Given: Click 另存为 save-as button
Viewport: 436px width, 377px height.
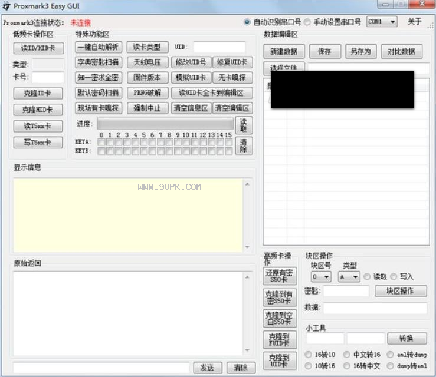Looking at the screenshot, I should tap(361, 51).
